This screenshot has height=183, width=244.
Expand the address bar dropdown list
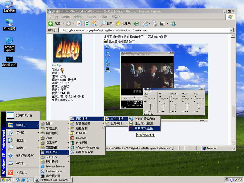pos(231,30)
